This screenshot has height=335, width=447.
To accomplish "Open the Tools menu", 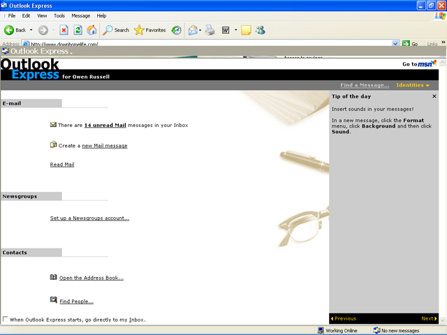I will (x=59, y=15).
